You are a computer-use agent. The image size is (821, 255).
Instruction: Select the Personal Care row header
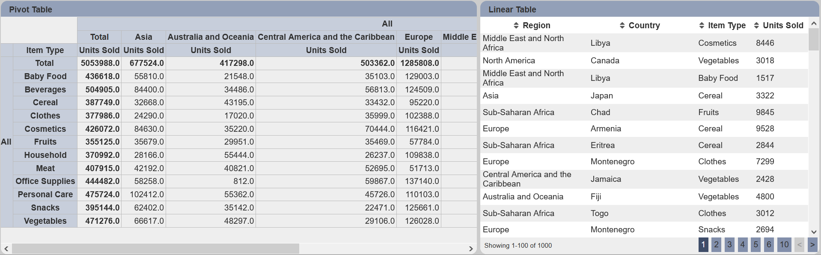pyautogui.click(x=45, y=195)
